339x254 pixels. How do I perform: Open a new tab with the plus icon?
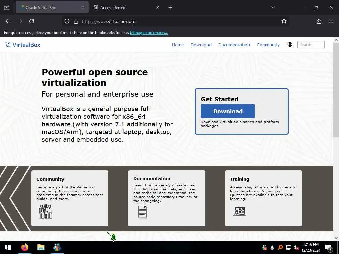[x=170, y=8]
